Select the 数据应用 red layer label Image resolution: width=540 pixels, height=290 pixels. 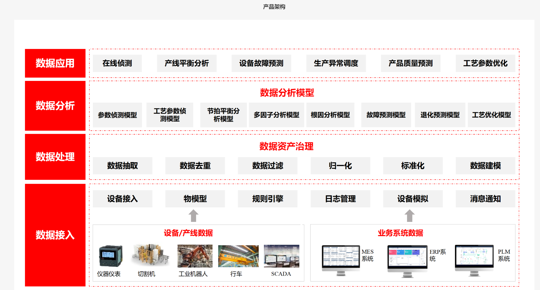point(55,63)
